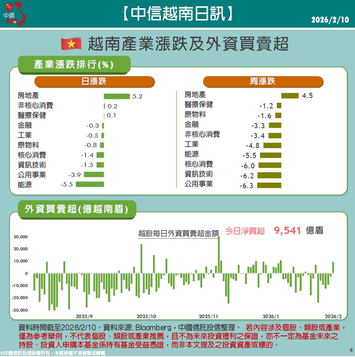This screenshot has width=355, height=357.
Task: Click the 2026/2/10 date in the header
Action: [x=329, y=20]
